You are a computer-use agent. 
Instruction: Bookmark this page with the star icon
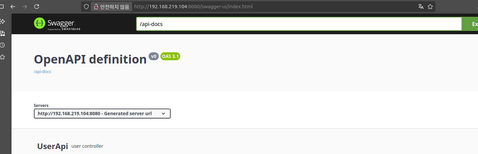(430, 7)
